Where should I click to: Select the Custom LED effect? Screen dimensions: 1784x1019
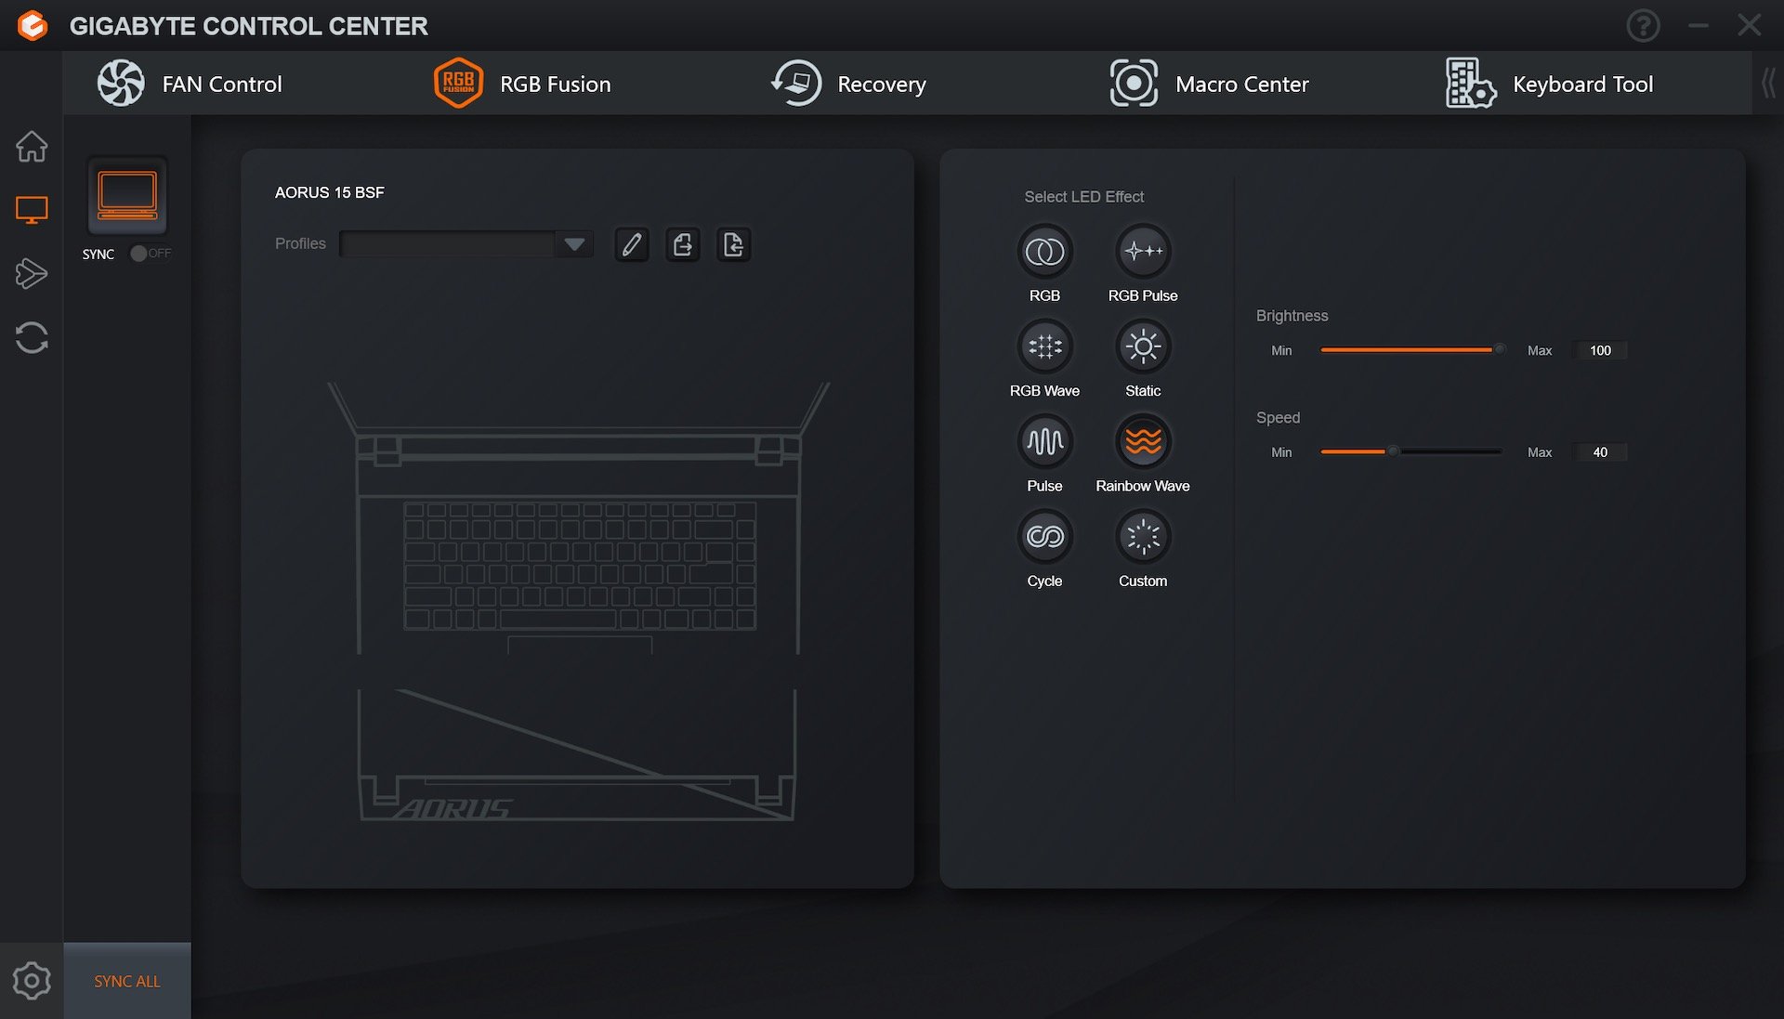pos(1143,537)
